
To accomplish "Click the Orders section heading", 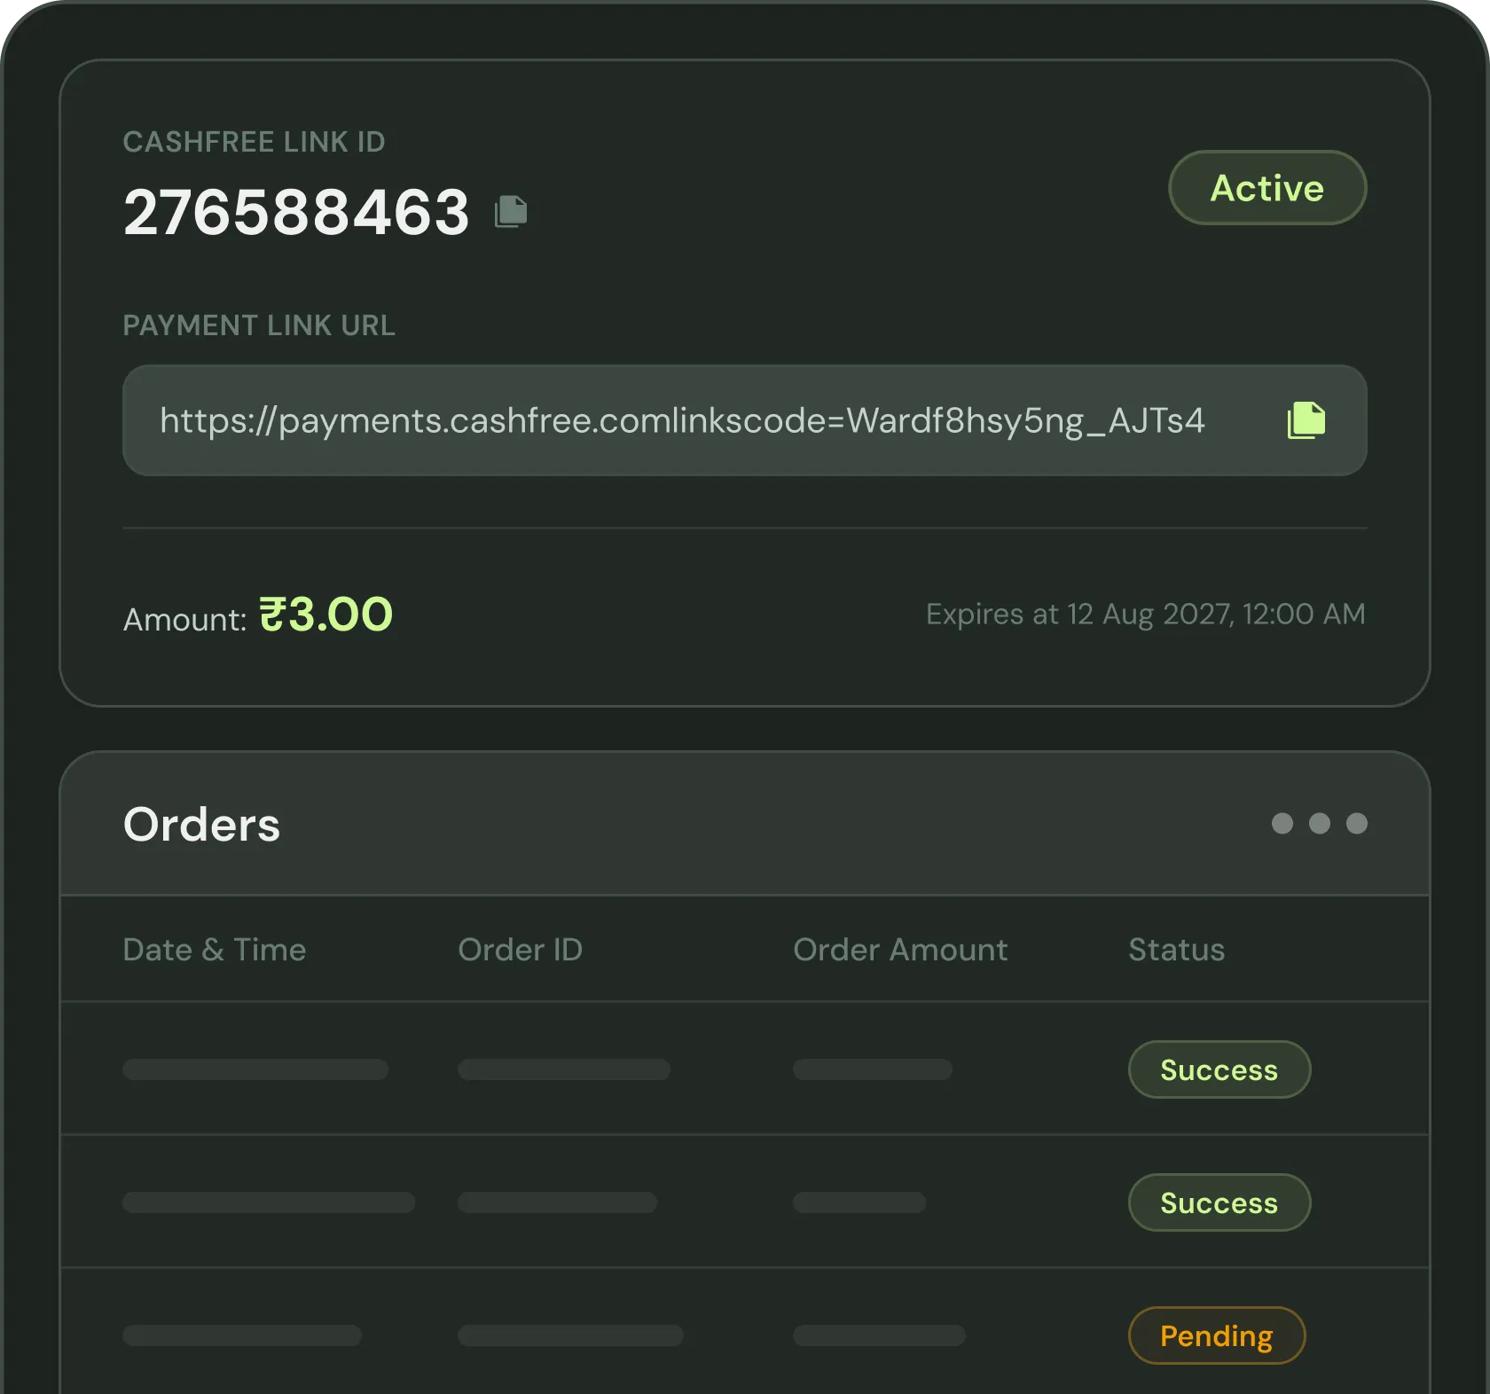I will (x=201, y=825).
